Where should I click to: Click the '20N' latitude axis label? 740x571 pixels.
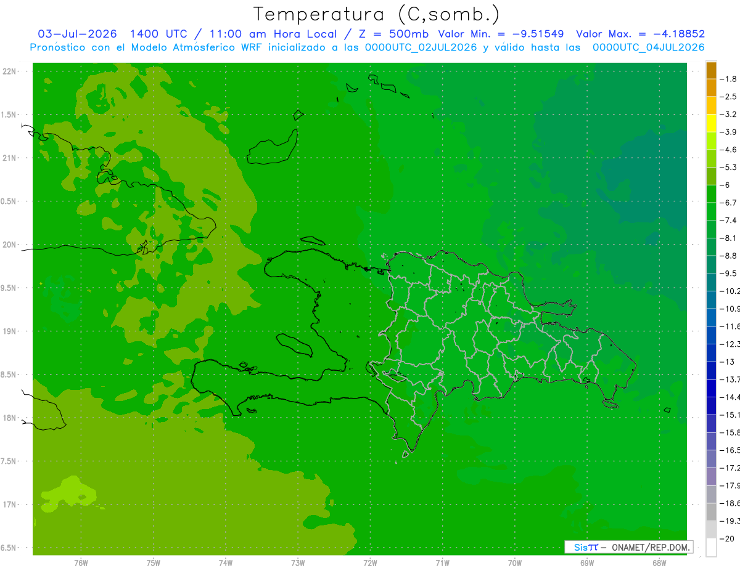(9, 245)
